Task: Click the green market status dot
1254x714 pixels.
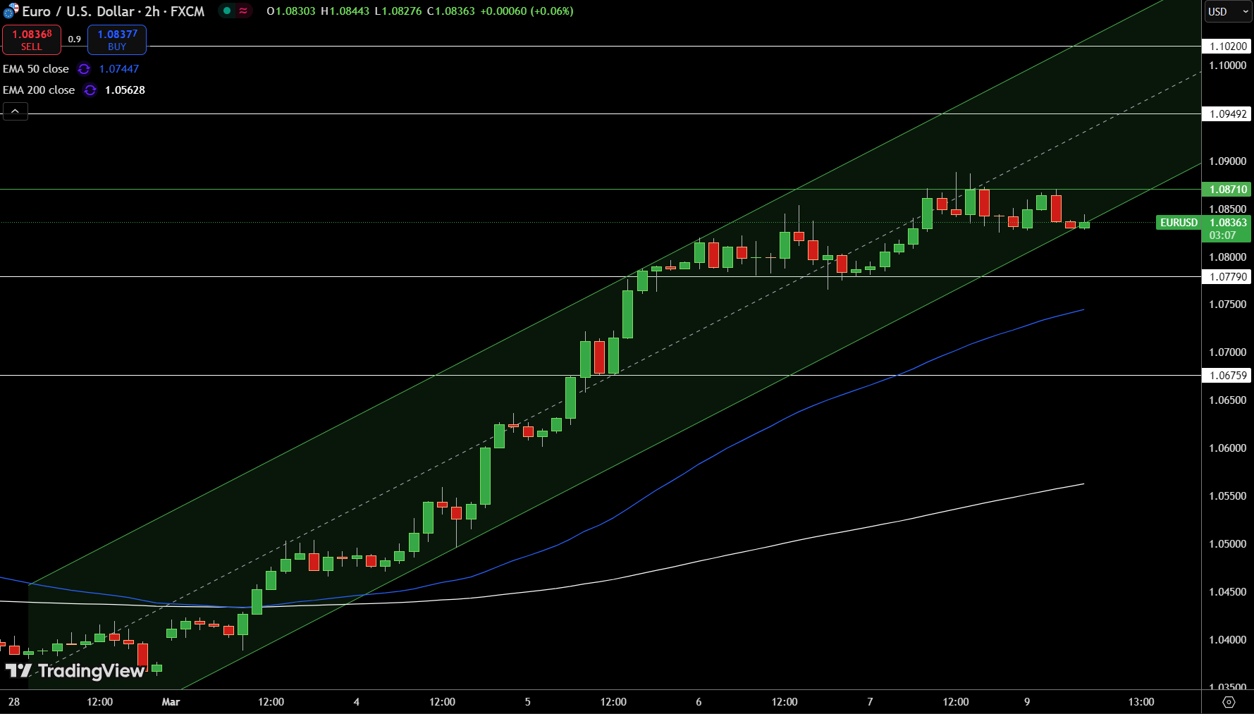Action: (227, 11)
